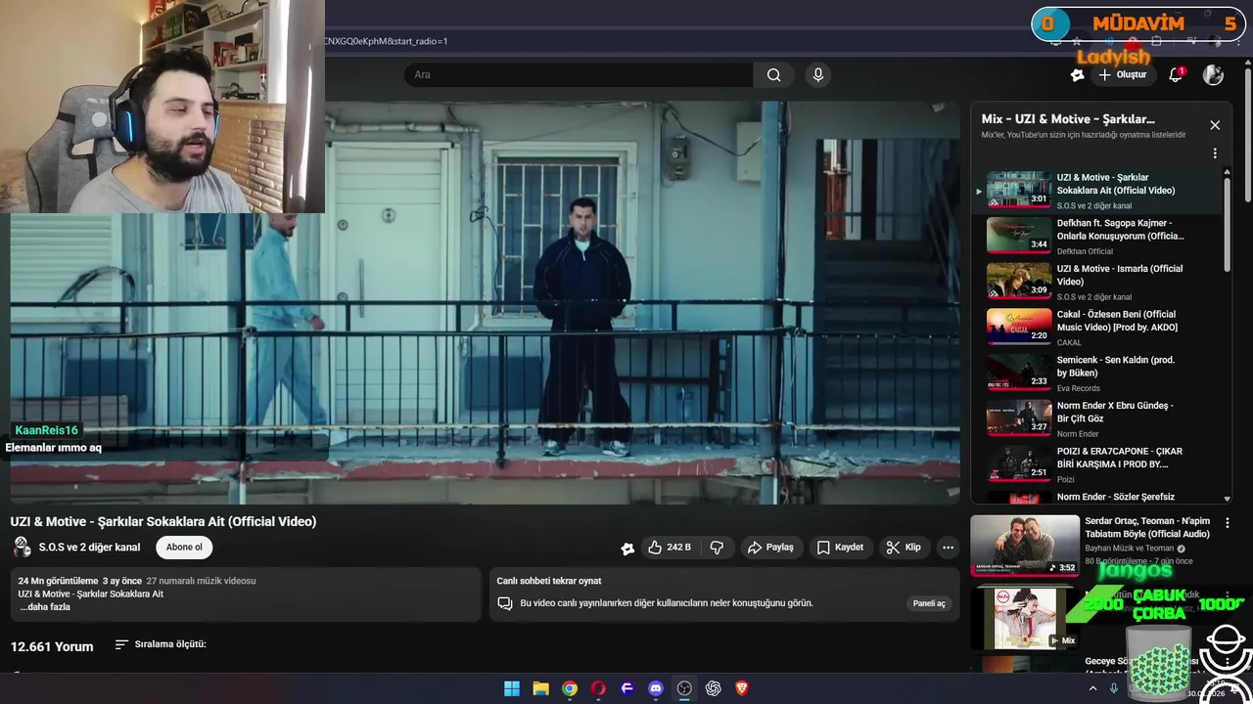Open more actions ellipsis under video
Image resolution: width=1253 pixels, height=704 pixels.
tap(948, 548)
